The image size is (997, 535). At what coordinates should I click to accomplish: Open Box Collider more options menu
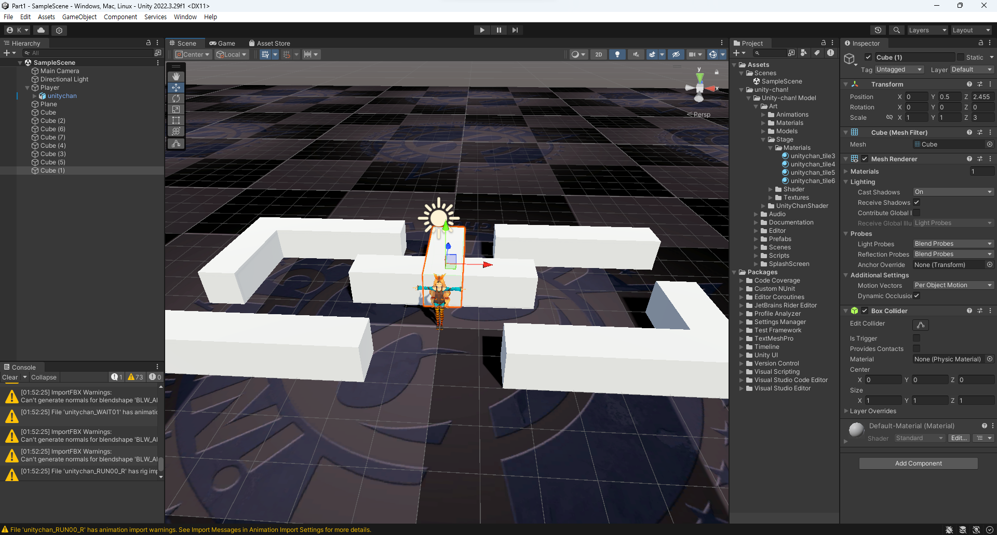point(990,311)
